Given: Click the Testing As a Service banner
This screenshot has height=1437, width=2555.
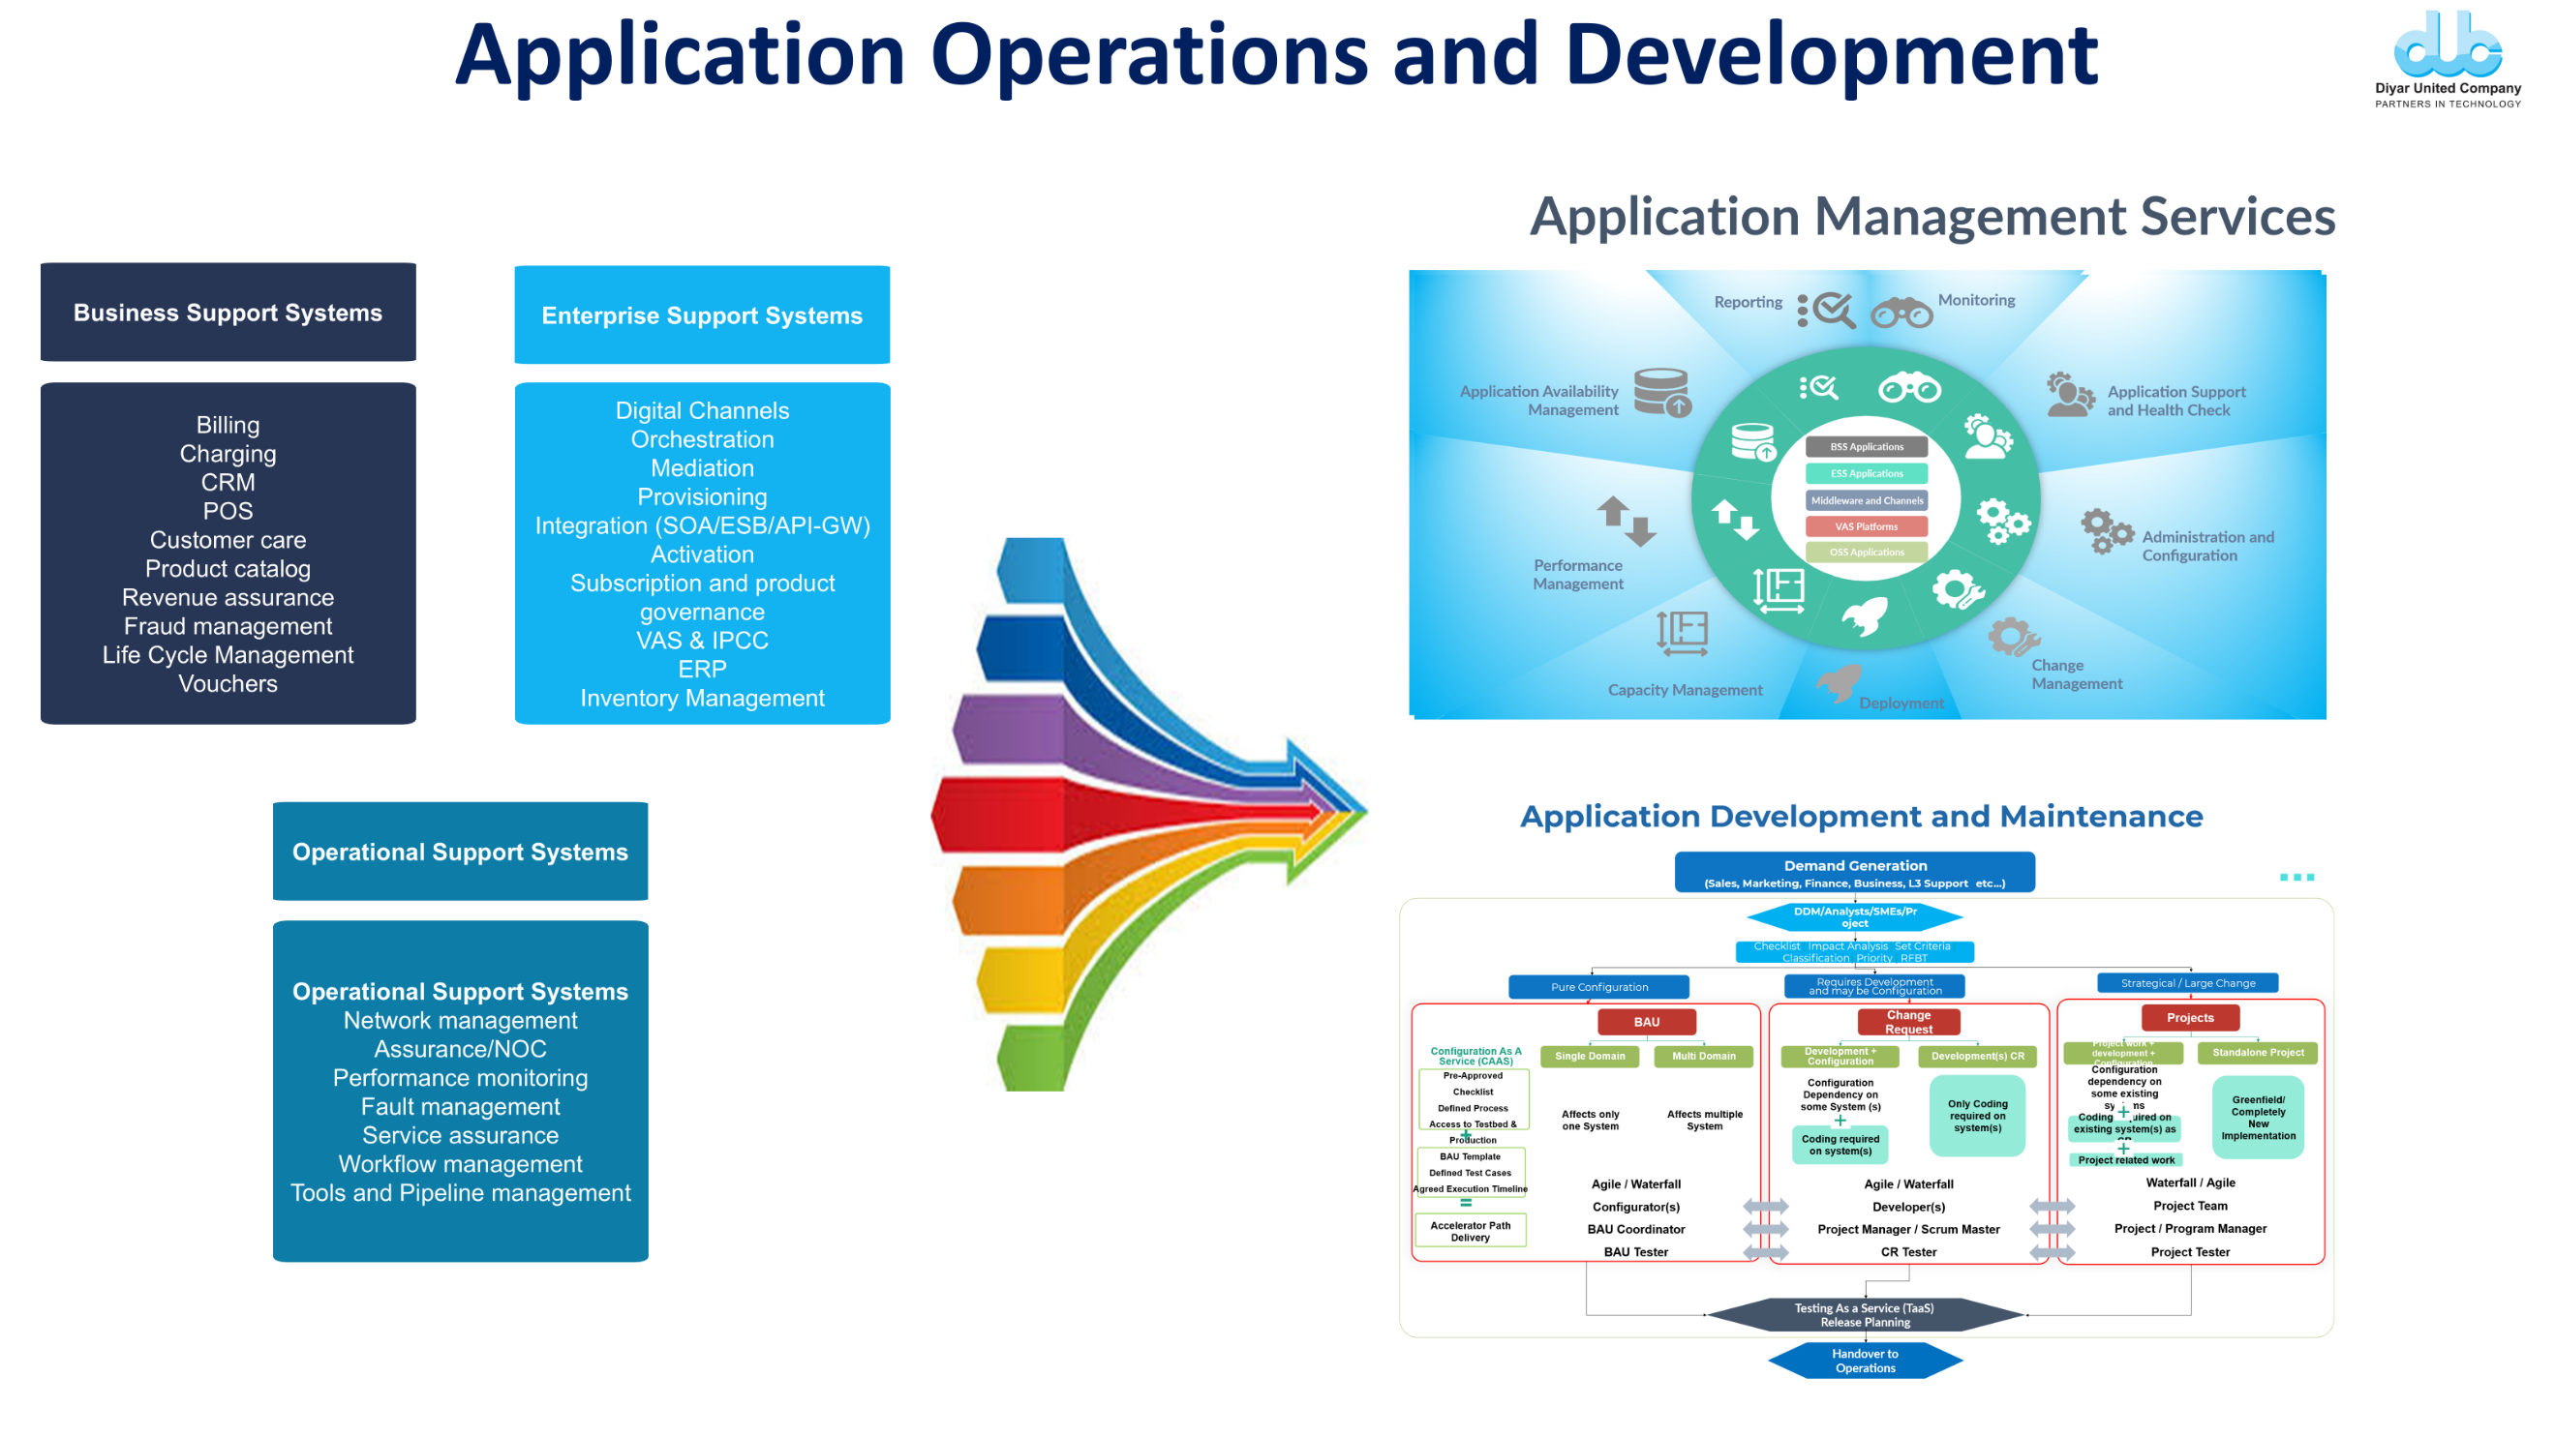Looking at the screenshot, I should (x=1864, y=1314).
